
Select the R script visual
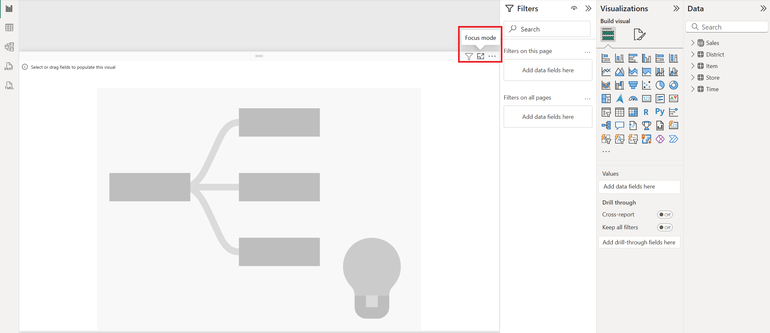pos(646,112)
